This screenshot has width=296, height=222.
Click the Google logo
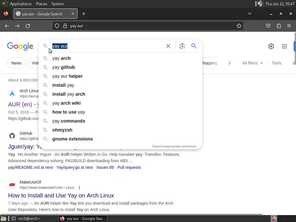[20, 47]
